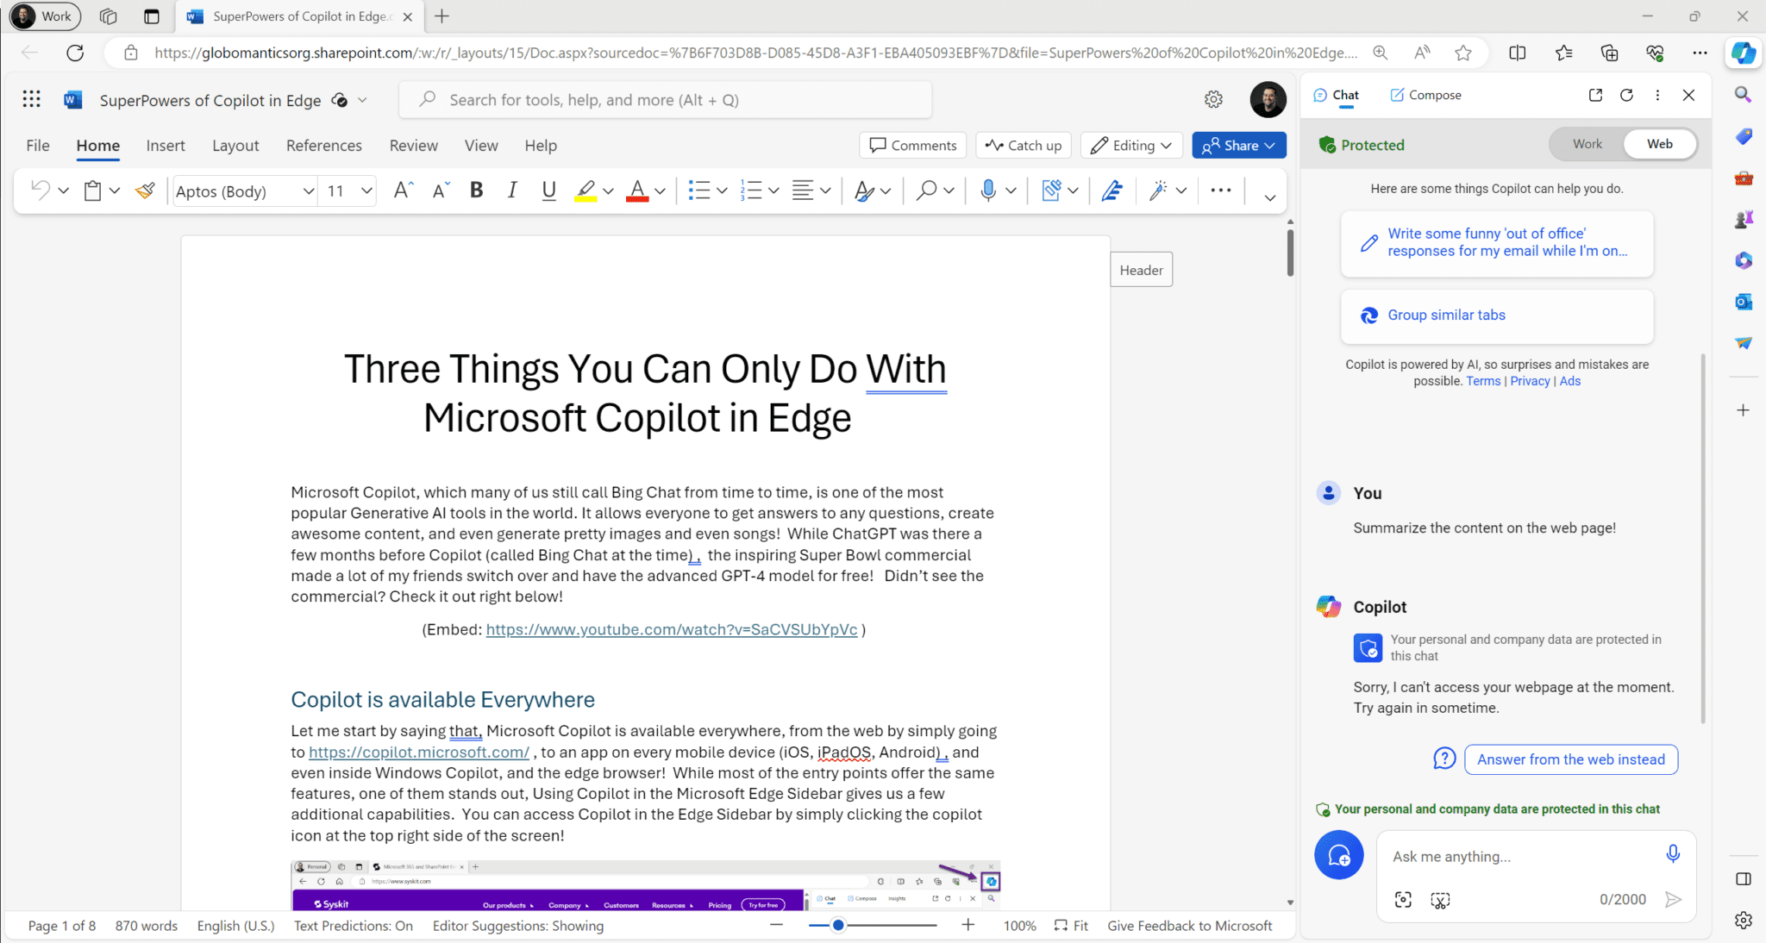Viewport: 1766px width, 943px height.
Task: Type a question in Ask me anything field
Action: (x=1535, y=855)
